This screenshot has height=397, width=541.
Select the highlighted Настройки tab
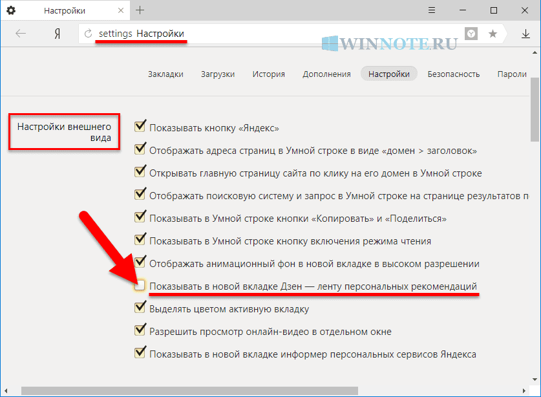389,74
